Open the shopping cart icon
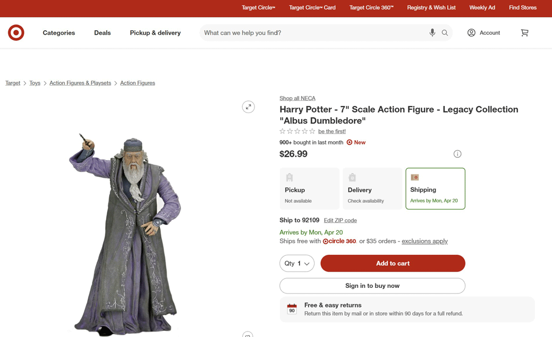This screenshot has width=552, height=337. click(524, 33)
